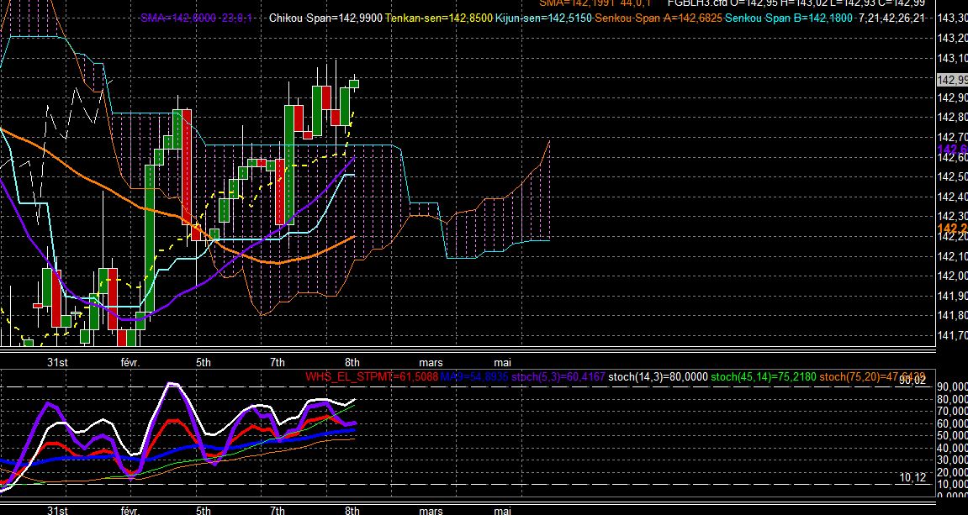This screenshot has height=515, width=968.
Task: Select the Senkou Span A=142,6825 label
Action: coord(659,18)
